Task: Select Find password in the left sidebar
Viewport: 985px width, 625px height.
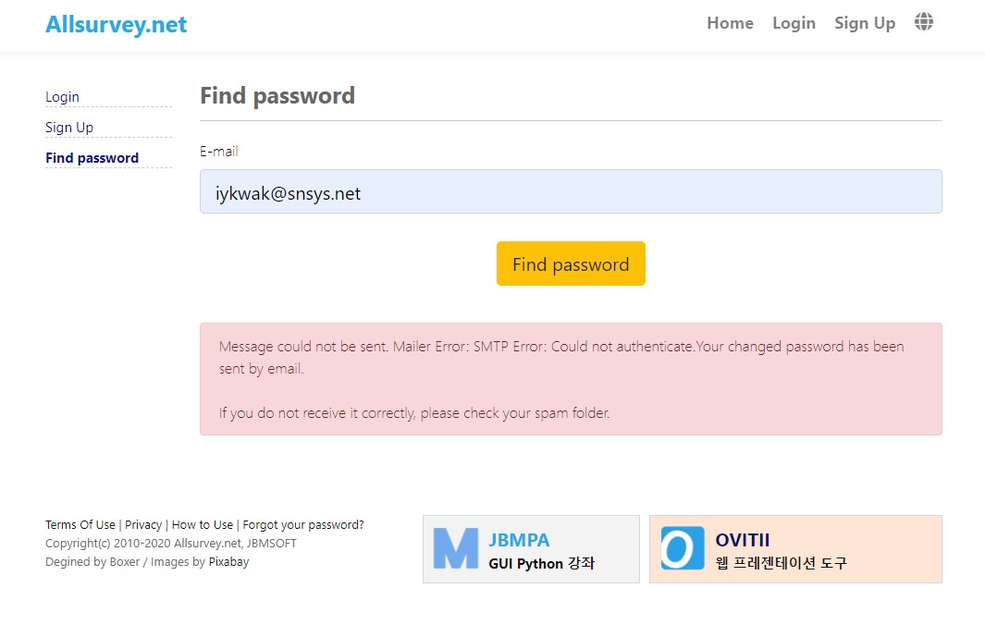Action: tap(92, 158)
